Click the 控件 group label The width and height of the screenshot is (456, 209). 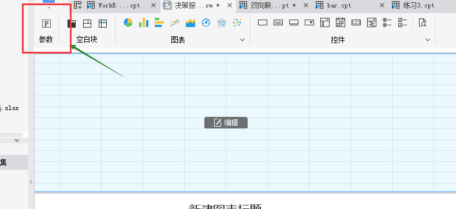click(338, 40)
